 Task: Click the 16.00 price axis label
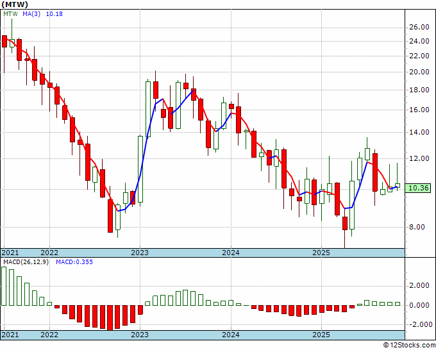coord(419,110)
